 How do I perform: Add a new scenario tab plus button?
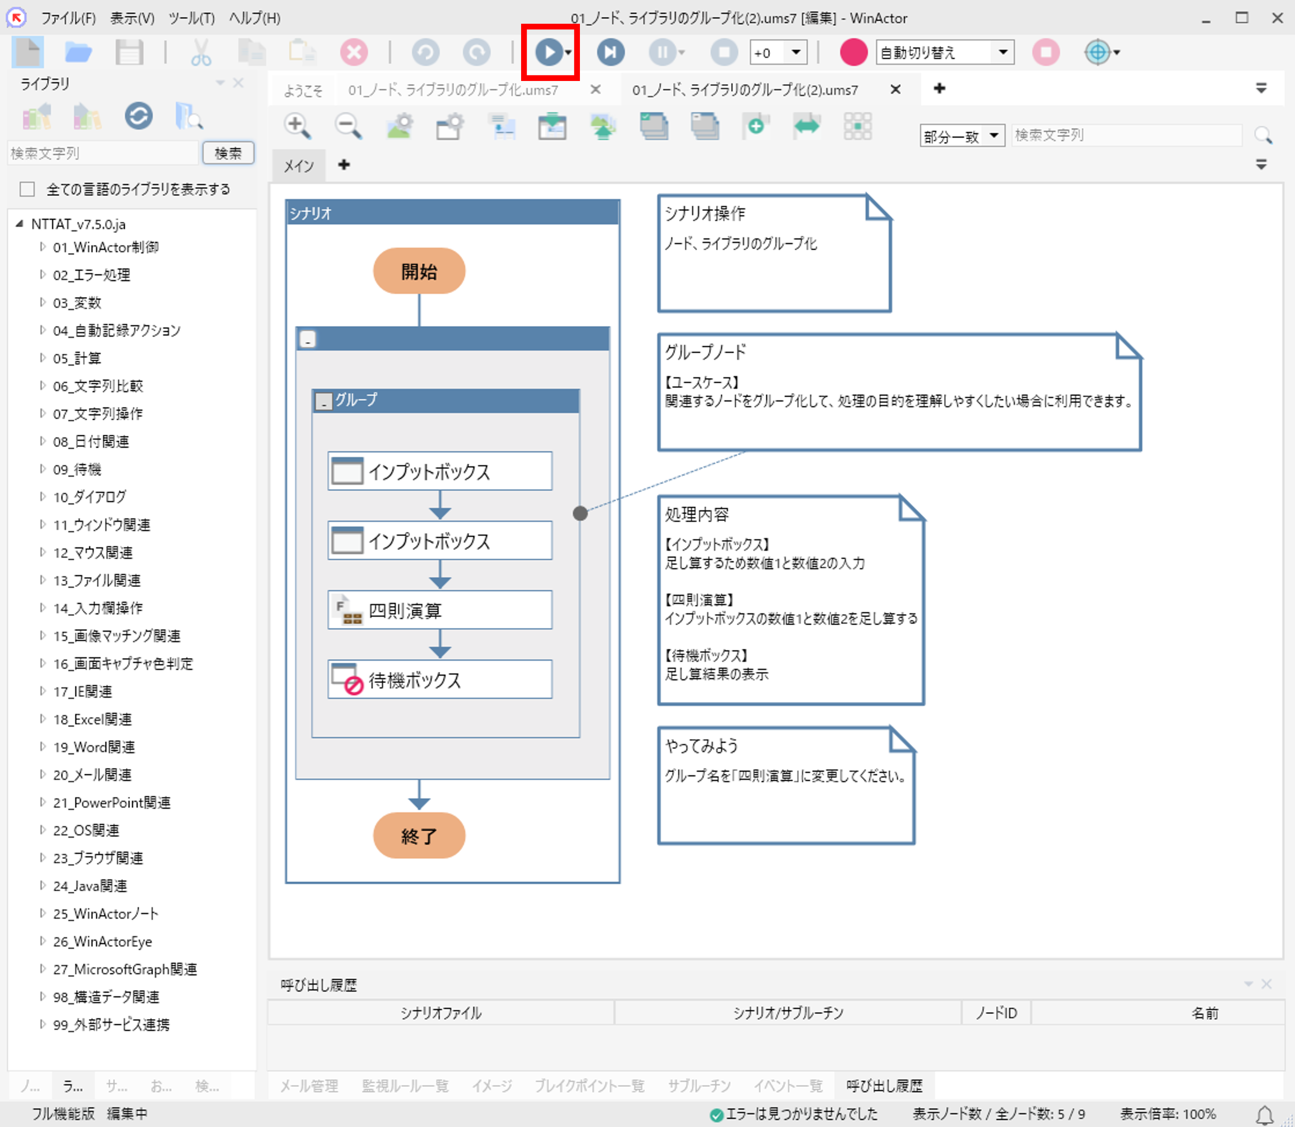tap(939, 89)
